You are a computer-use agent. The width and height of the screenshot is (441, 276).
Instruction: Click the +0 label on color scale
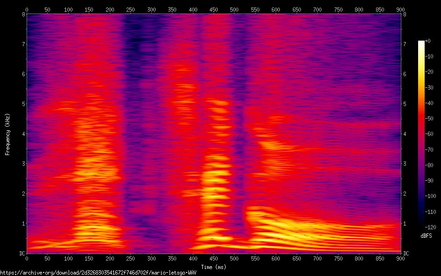tap(428, 41)
